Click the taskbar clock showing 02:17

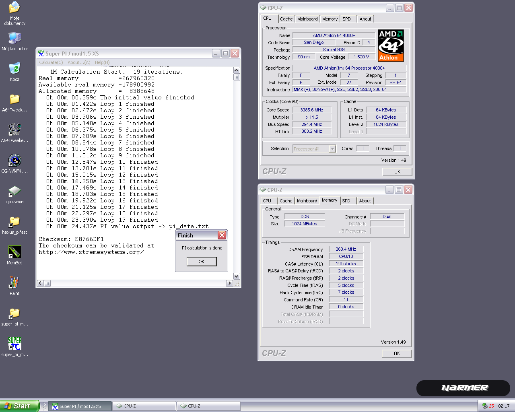pyautogui.click(x=504, y=406)
